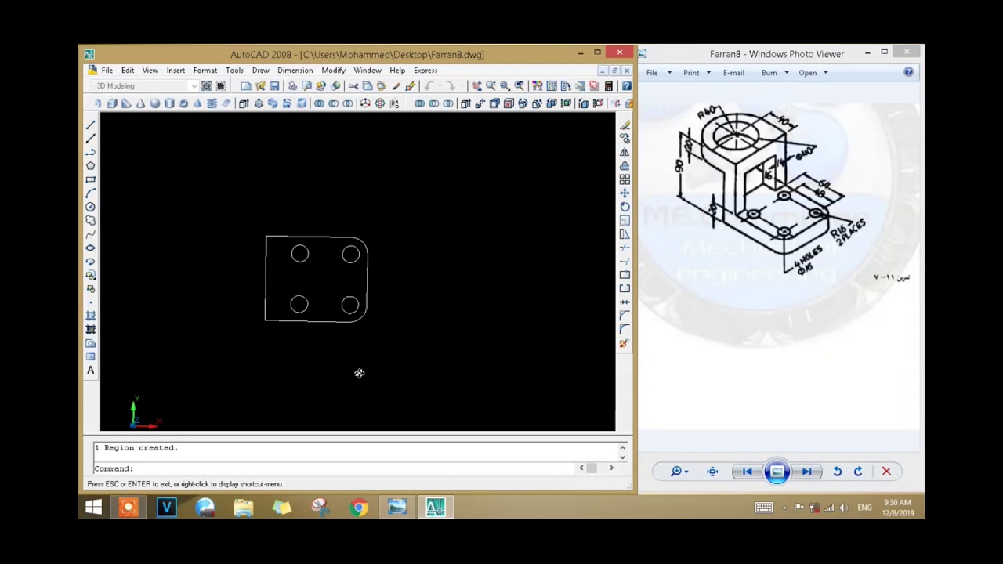Open the Photo Viewer zoom magnifier dropdown
This screenshot has width=1003, height=564.
pyautogui.click(x=679, y=472)
